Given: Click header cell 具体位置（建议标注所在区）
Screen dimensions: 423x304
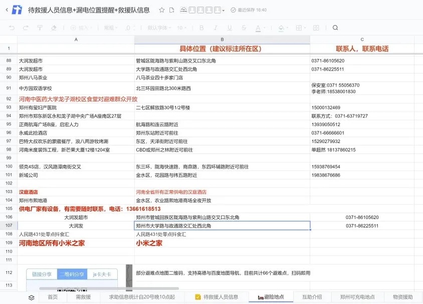Looking at the screenshot, I should coord(222,48).
